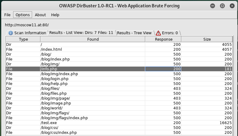The height and width of the screenshot is (136, 238).
Task: Sort by the Type column header
Action: pos(23,39)
